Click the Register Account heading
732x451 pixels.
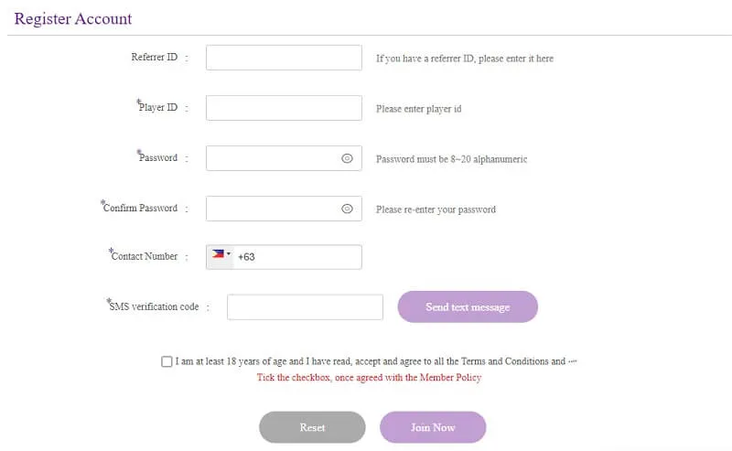[73, 18]
